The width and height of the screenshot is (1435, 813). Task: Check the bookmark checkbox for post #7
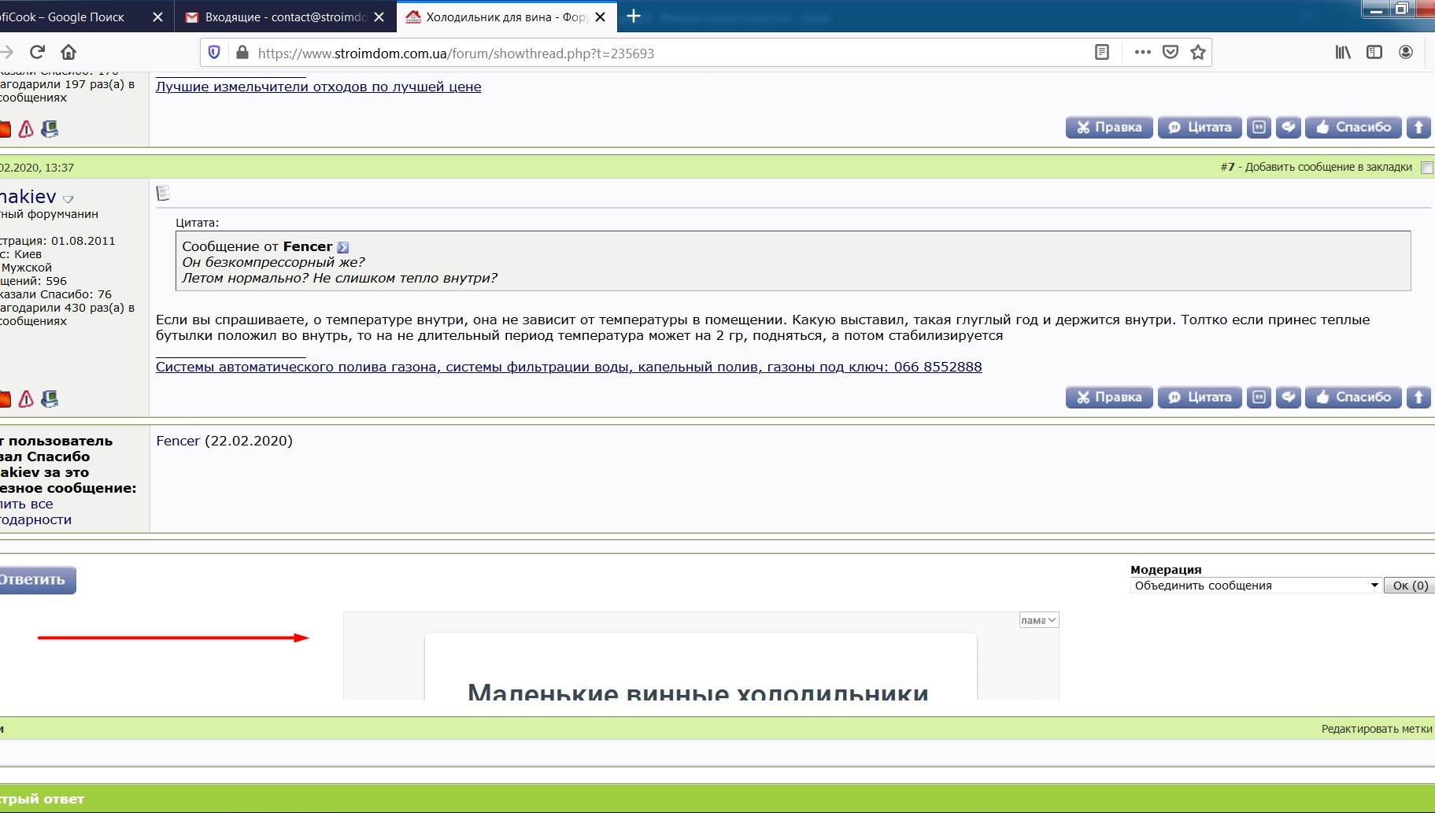click(1426, 168)
